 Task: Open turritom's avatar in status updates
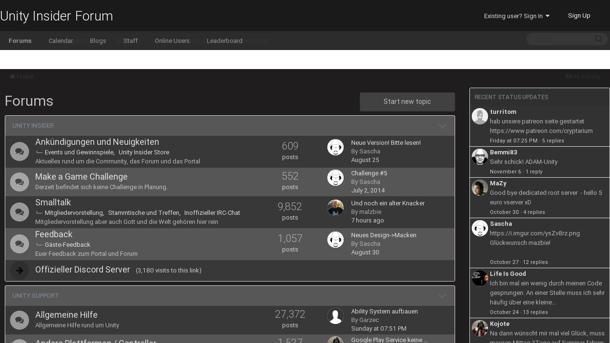click(480, 116)
